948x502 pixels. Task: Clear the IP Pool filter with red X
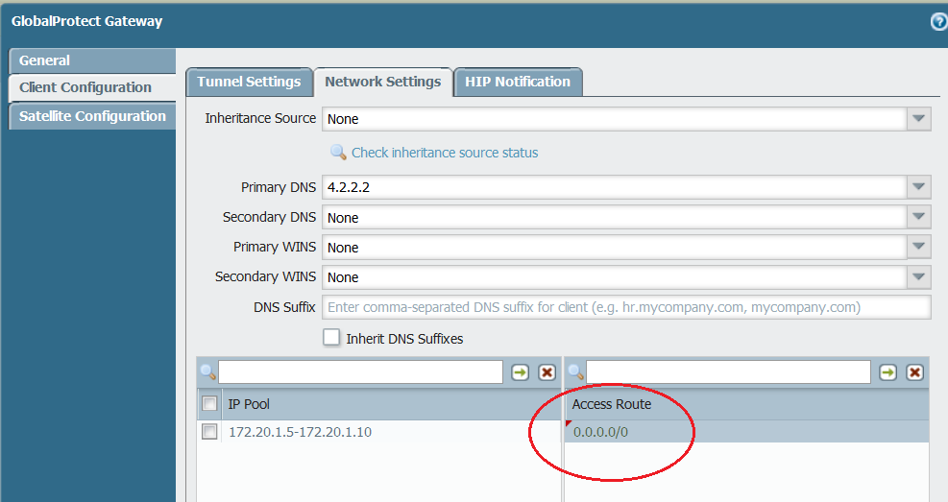tap(547, 372)
